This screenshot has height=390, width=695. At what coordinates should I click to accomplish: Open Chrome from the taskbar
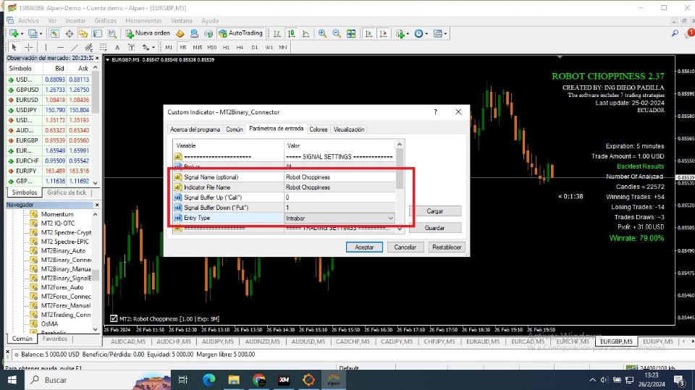(x=258, y=380)
